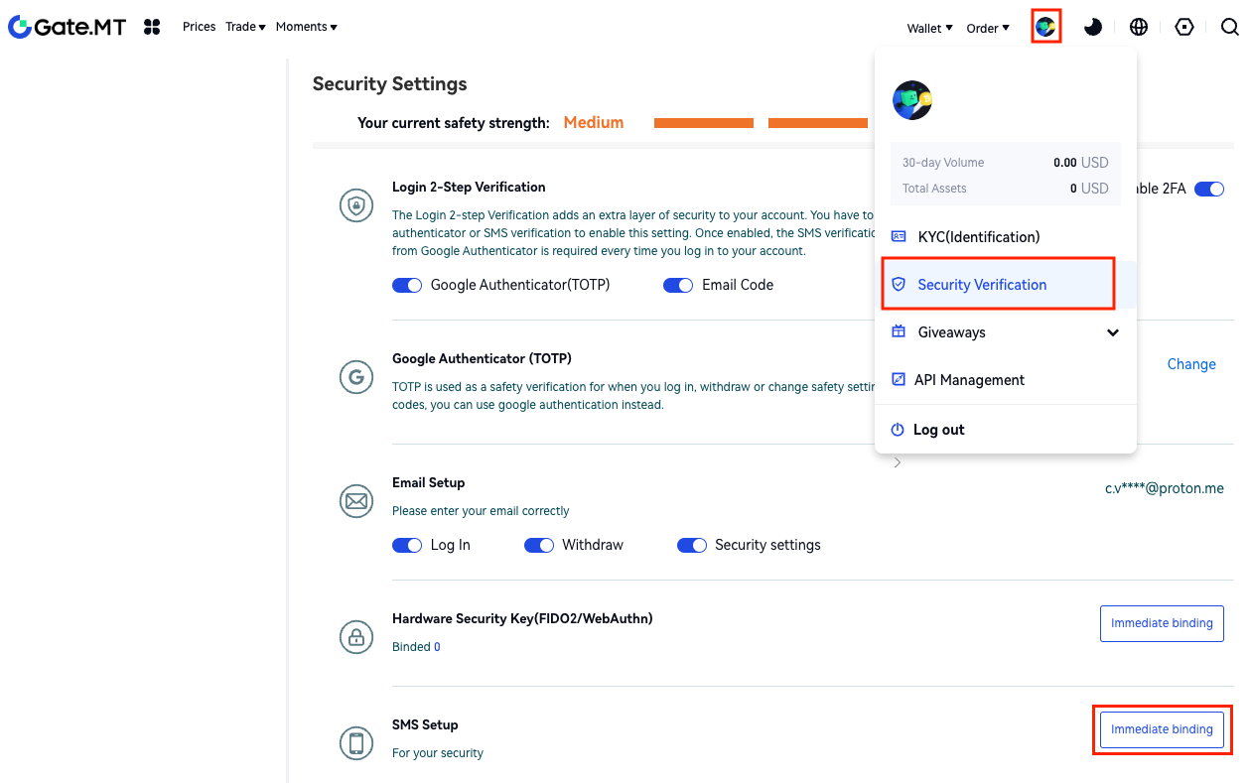Disable Email Code login verification toggle
Screen dimensions: 1250x783
click(x=678, y=285)
